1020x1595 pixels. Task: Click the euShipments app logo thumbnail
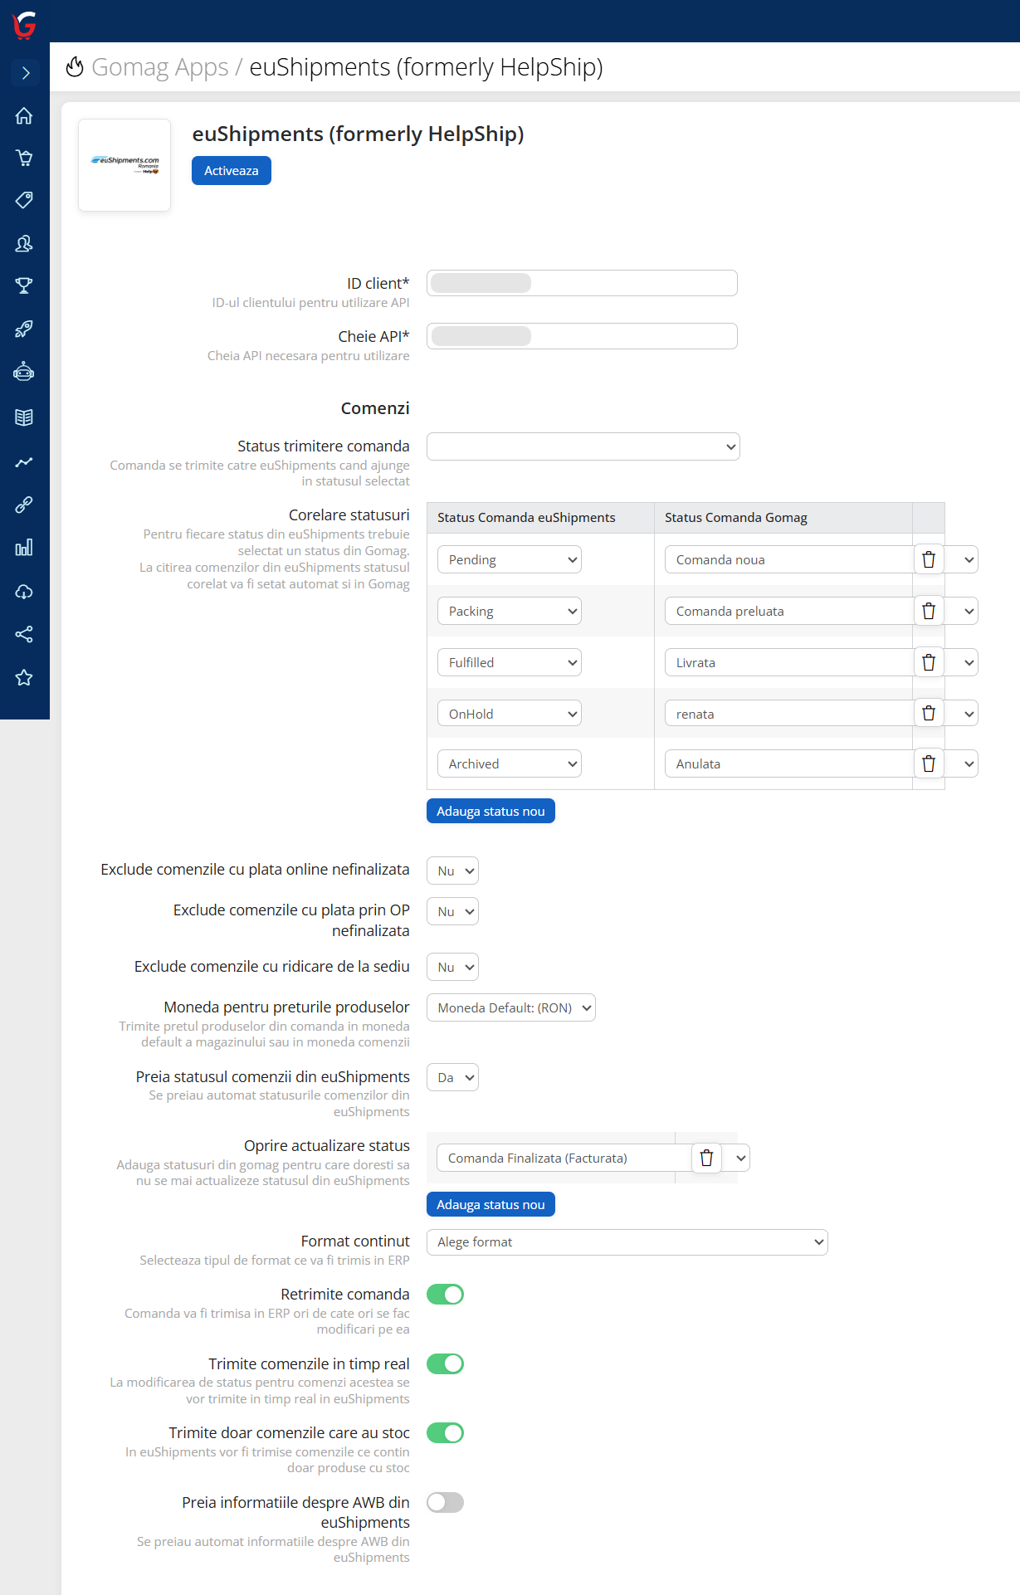124,165
